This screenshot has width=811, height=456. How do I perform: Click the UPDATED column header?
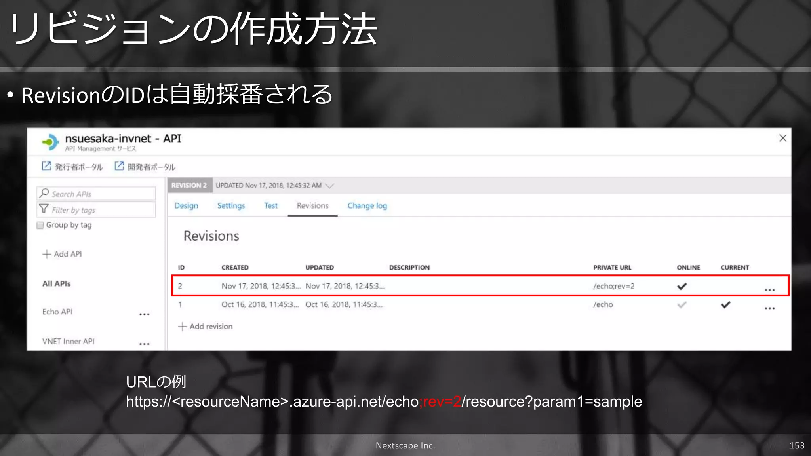click(x=320, y=268)
